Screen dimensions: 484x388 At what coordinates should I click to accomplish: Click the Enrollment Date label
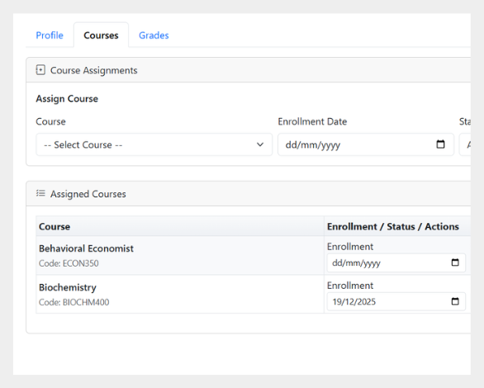(312, 121)
